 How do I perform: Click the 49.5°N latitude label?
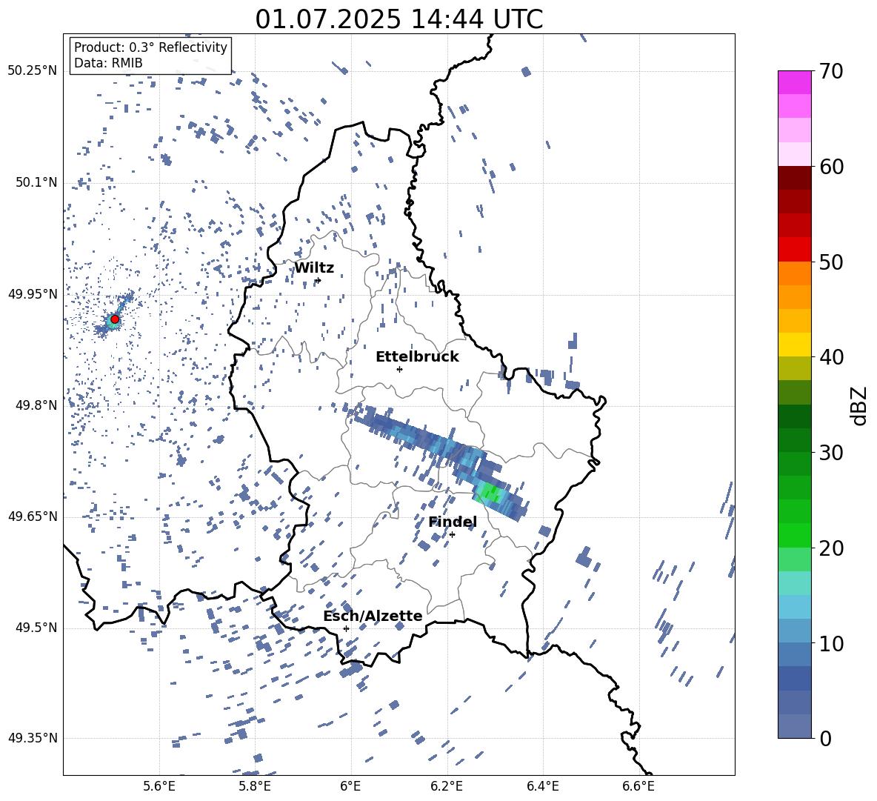[36, 628]
